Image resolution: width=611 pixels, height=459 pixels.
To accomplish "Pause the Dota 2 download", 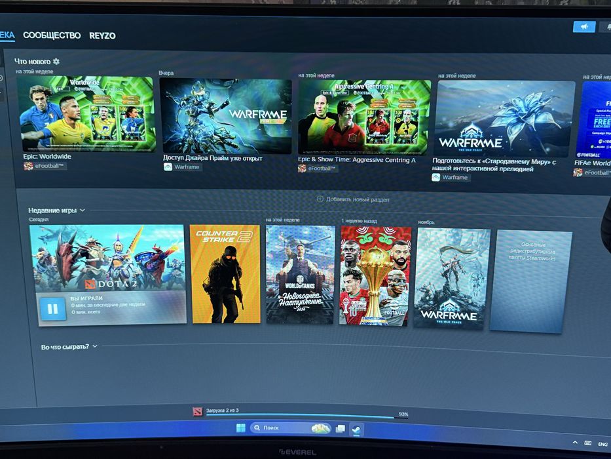I will point(52,309).
